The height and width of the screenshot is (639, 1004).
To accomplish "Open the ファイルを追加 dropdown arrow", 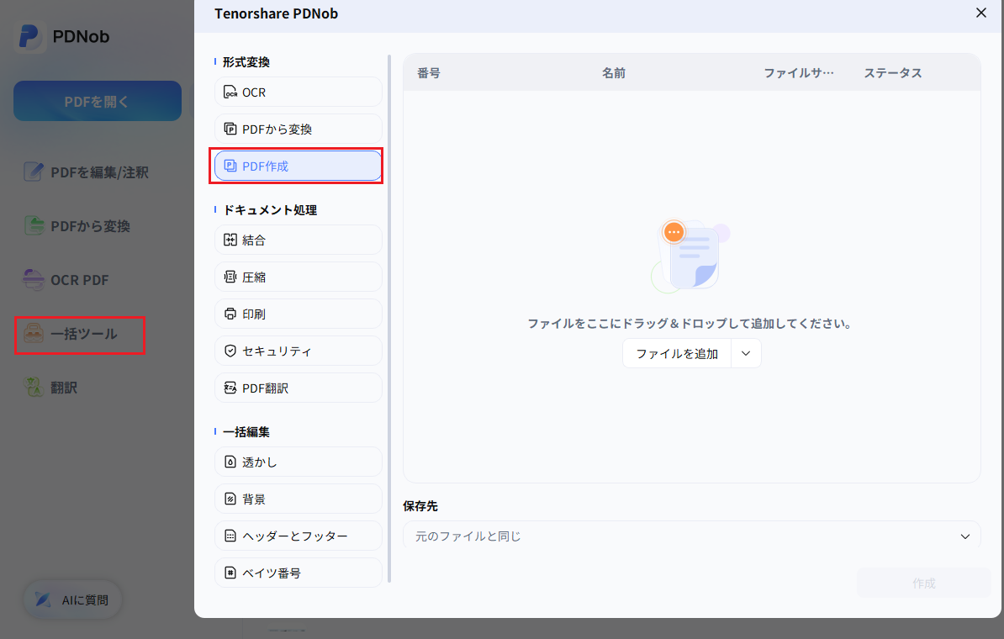I will pos(746,353).
